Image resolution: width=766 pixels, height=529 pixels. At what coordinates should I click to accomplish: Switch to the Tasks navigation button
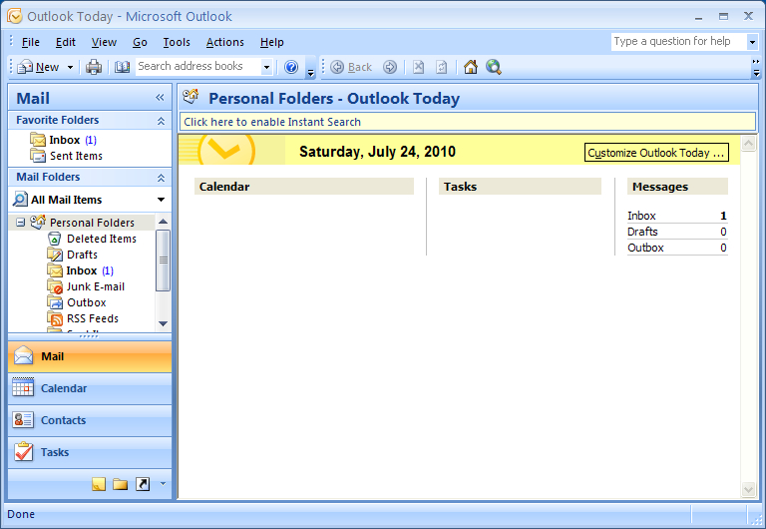coord(90,452)
